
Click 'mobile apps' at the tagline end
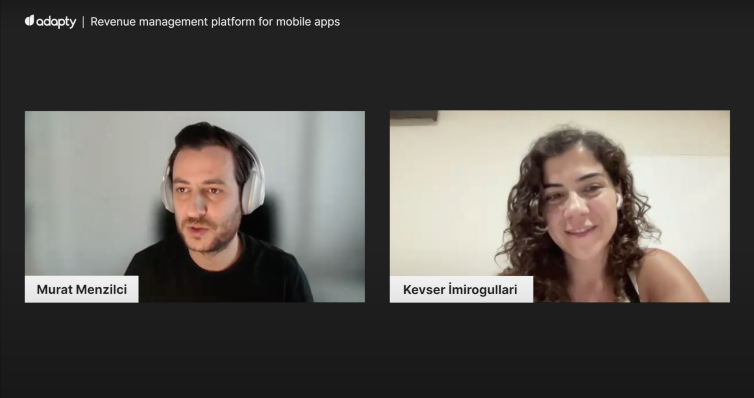tap(308, 22)
